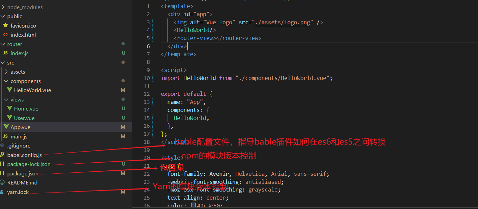This screenshot has height=209, width=478.
Task: Open Home.vue in views
Action: pyautogui.click(x=26, y=109)
